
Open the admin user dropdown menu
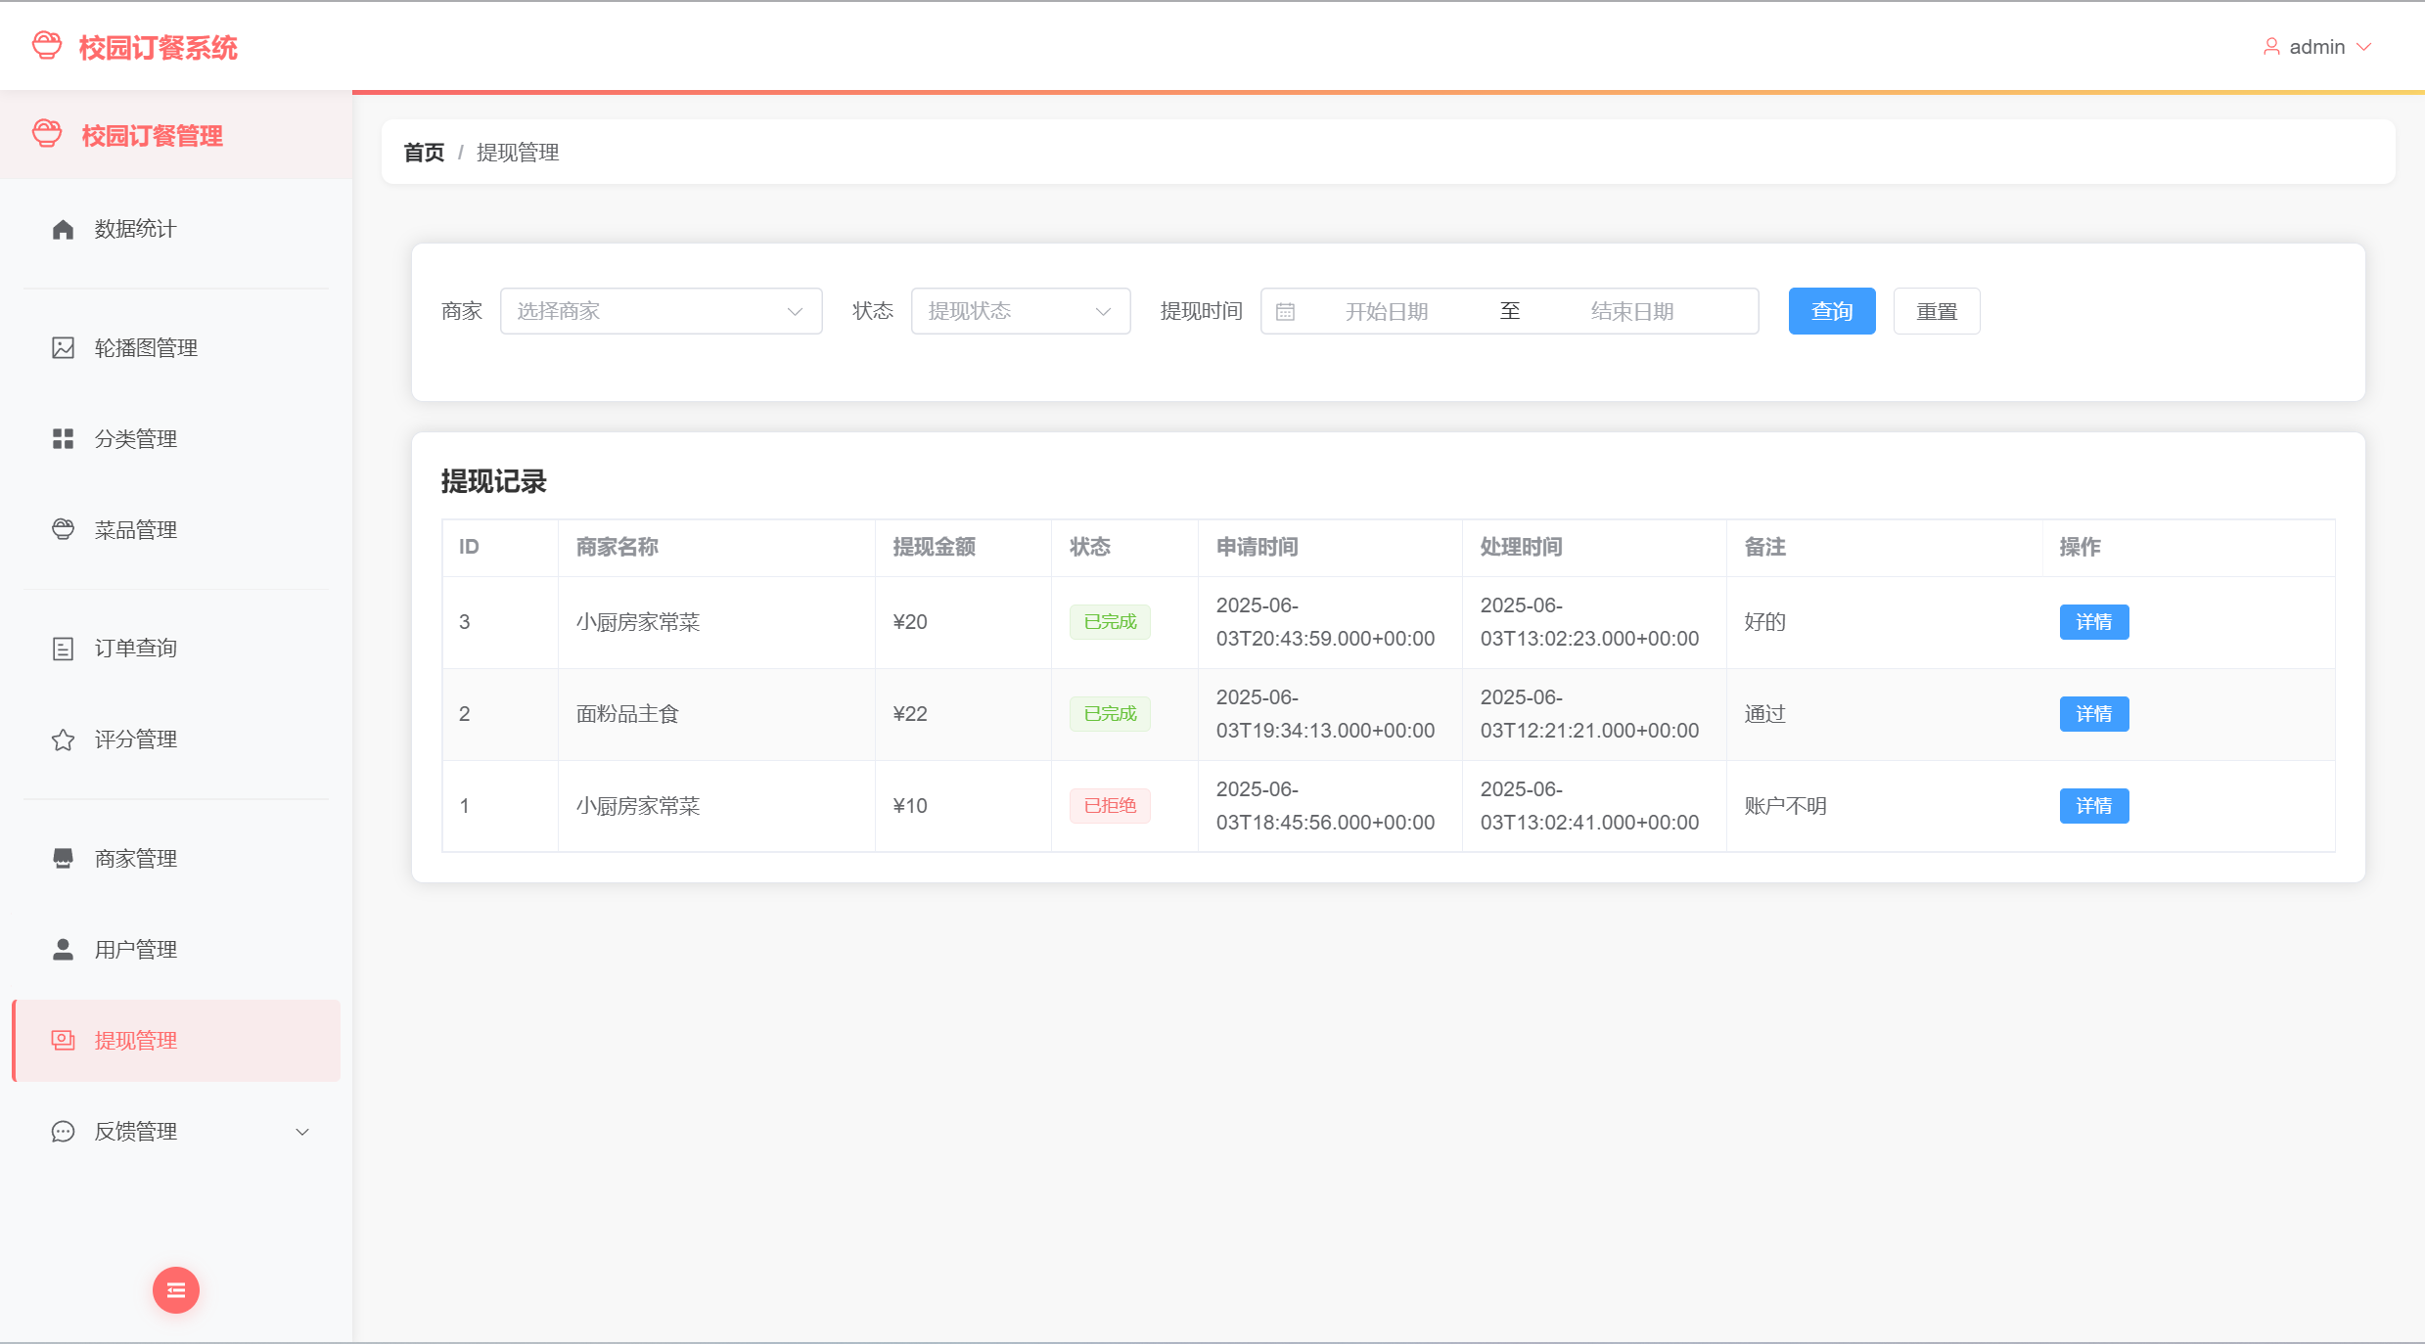click(x=2317, y=47)
